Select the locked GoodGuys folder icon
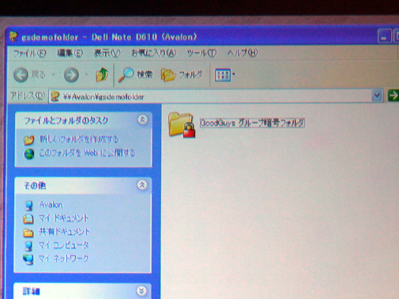The image size is (399, 299). (x=182, y=125)
